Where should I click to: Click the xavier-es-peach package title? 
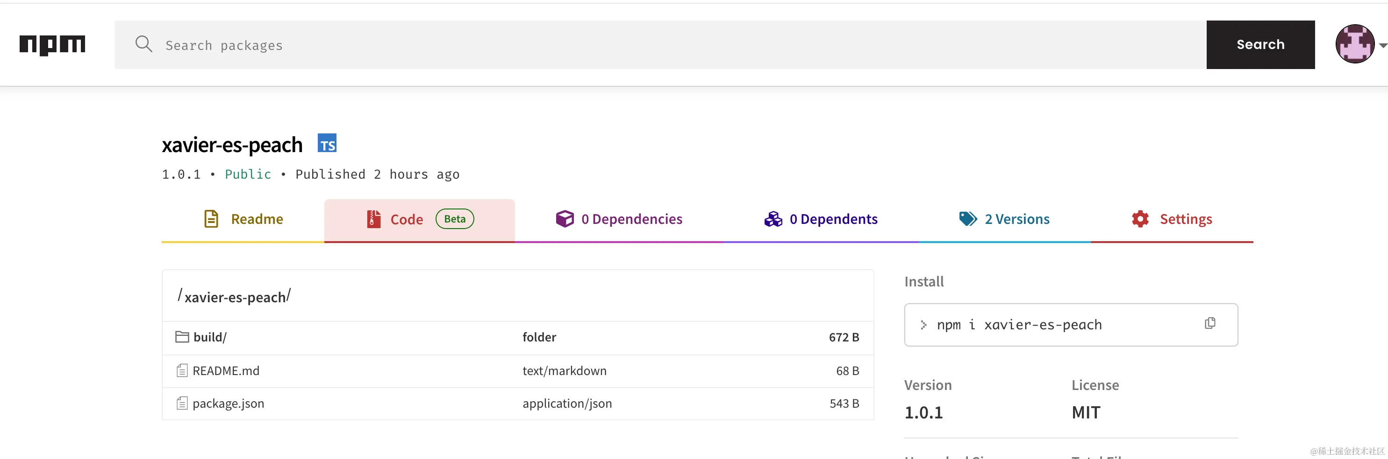[x=232, y=145]
